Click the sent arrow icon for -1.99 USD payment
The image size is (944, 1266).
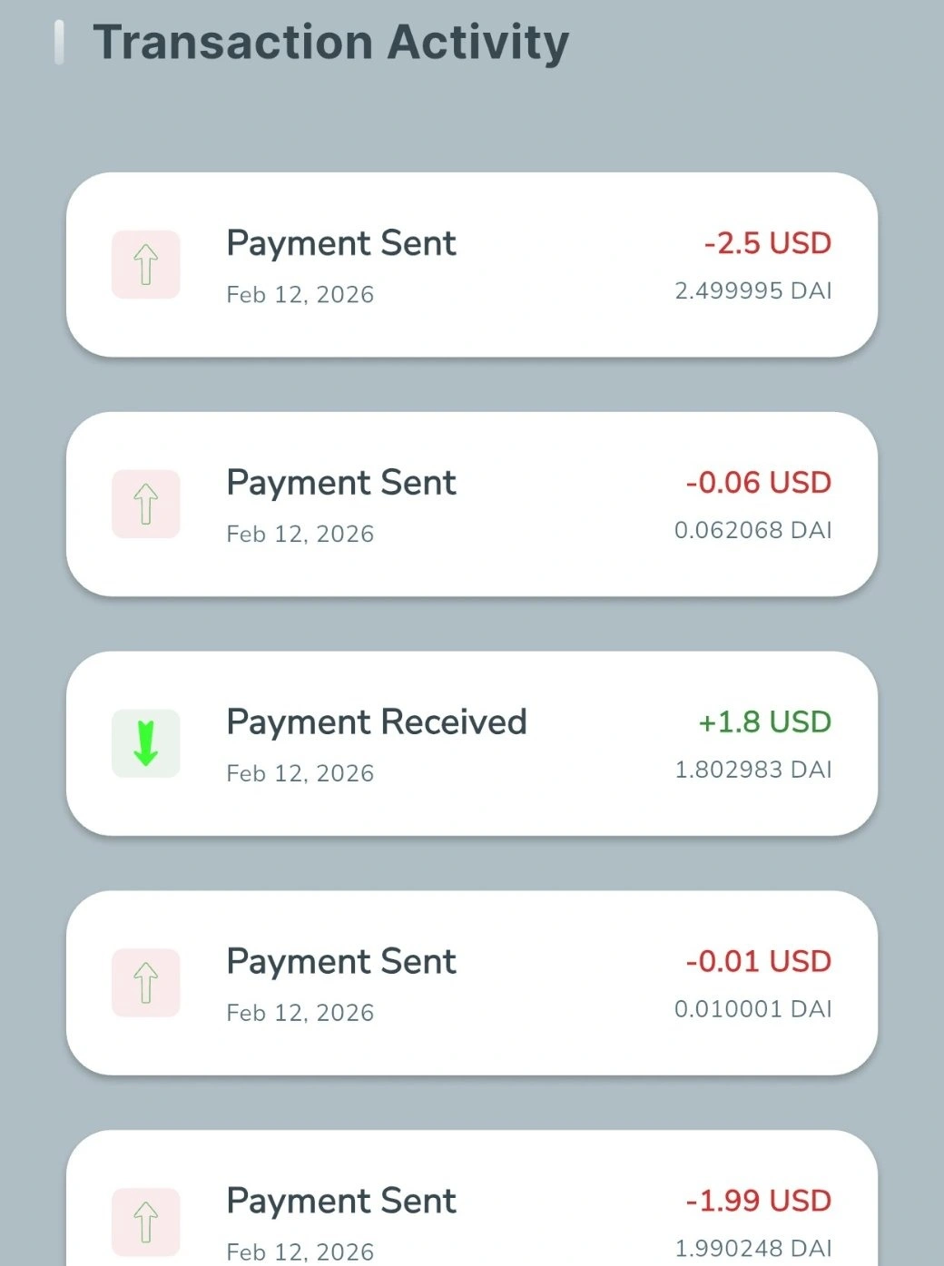pos(146,1222)
